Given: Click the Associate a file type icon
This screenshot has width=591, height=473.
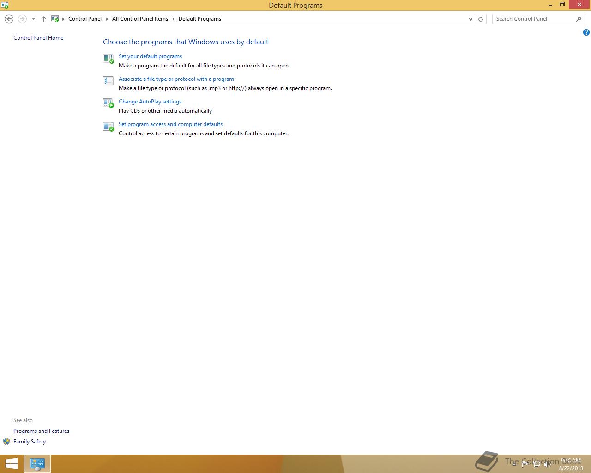Looking at the screenshot, I should 108,81.
